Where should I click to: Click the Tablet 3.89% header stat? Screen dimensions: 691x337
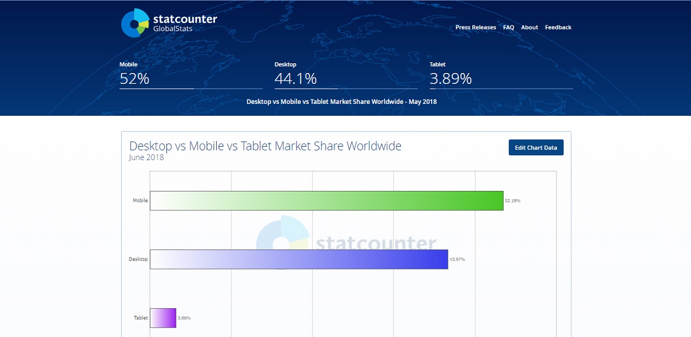501,75
